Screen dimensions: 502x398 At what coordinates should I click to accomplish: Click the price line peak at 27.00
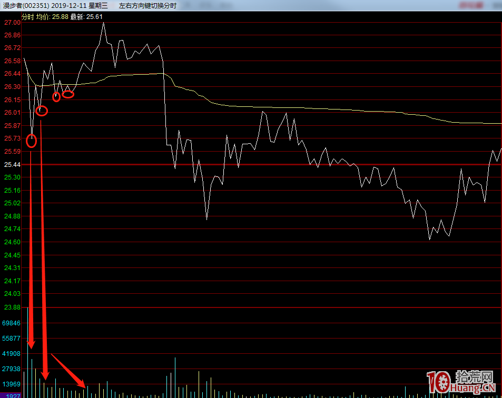(x=103, y=23)
